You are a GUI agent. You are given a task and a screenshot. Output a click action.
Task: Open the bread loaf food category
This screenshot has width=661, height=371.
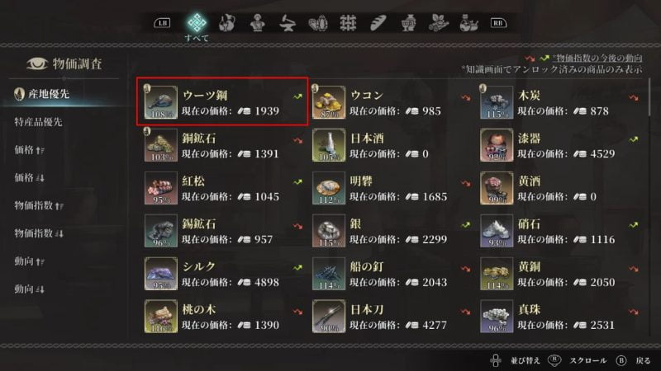(378, 23)
